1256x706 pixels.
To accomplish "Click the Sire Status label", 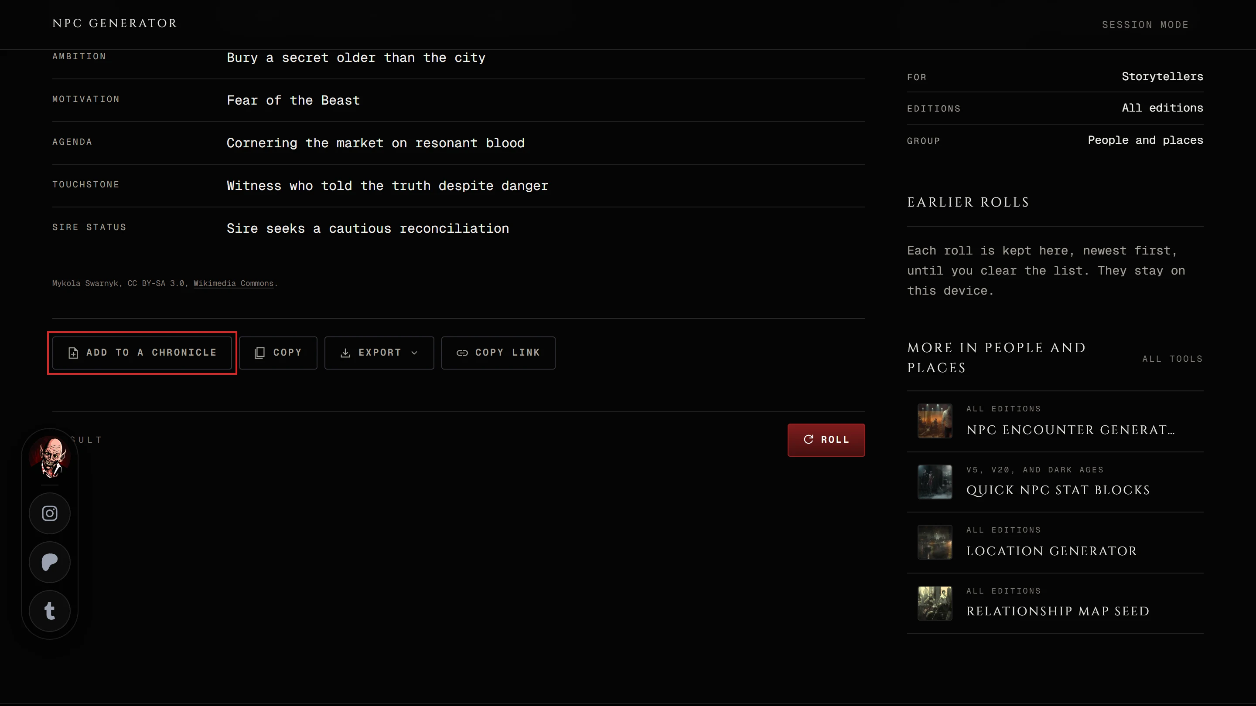I will coord(89,227).
